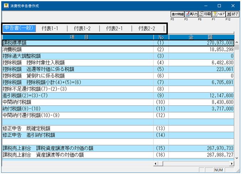This screenshot has width=242, height=174.
Task: Click amount 6,705,691
Action: (222, 82)
